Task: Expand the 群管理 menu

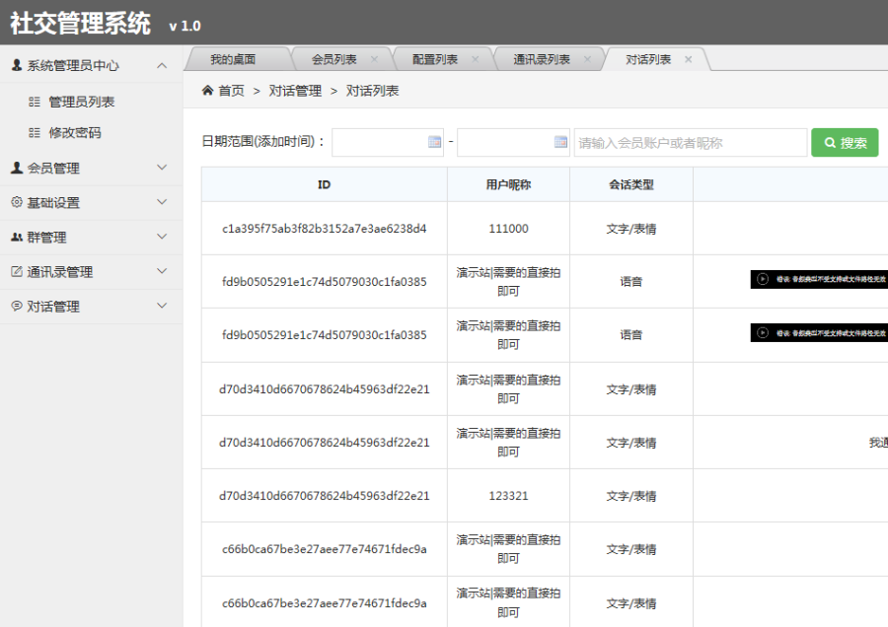Action: click(x=162, y=237)
